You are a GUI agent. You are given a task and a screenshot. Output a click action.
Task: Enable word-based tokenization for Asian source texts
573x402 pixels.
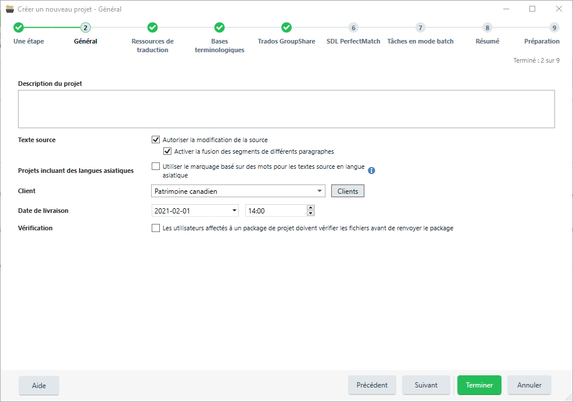[x=156, y=166]
